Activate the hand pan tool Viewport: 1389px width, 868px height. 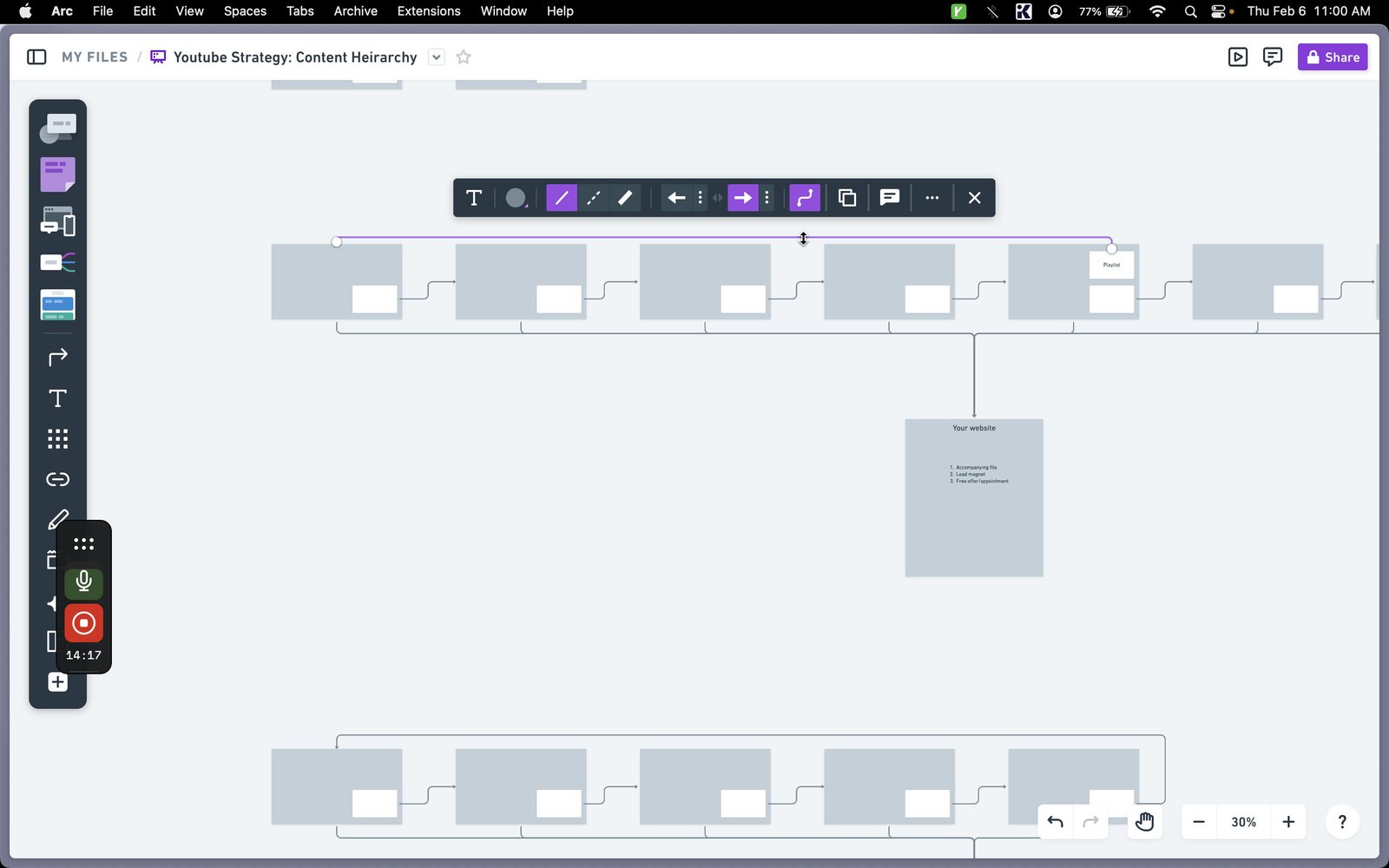click(1145, 822)
